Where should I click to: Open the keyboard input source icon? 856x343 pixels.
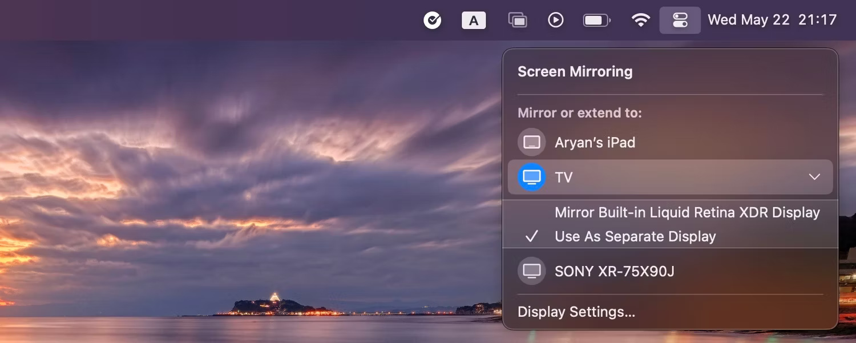[x=474, y=19]
